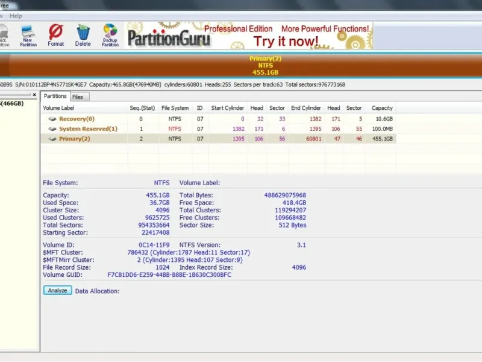
Task: Click the 100.0MB capacity cell
Action: [383, 129]
